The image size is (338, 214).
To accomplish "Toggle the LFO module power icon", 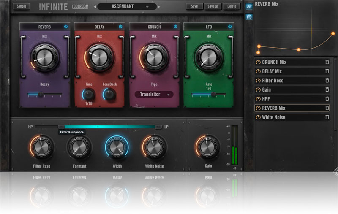I will point(230,27).
